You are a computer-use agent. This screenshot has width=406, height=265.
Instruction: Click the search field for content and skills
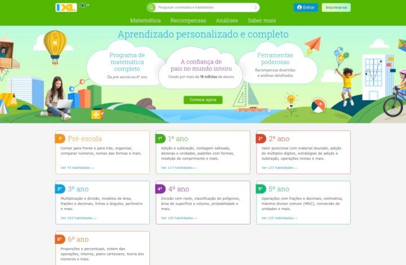click(x=203, y=7)
